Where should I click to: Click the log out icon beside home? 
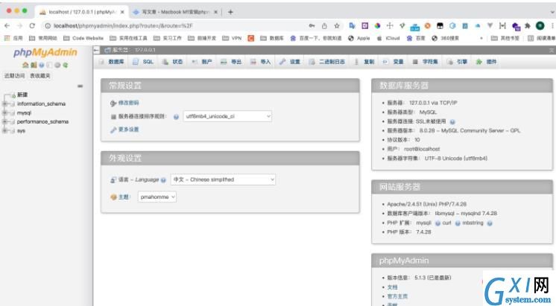click(x=34, y=66)
